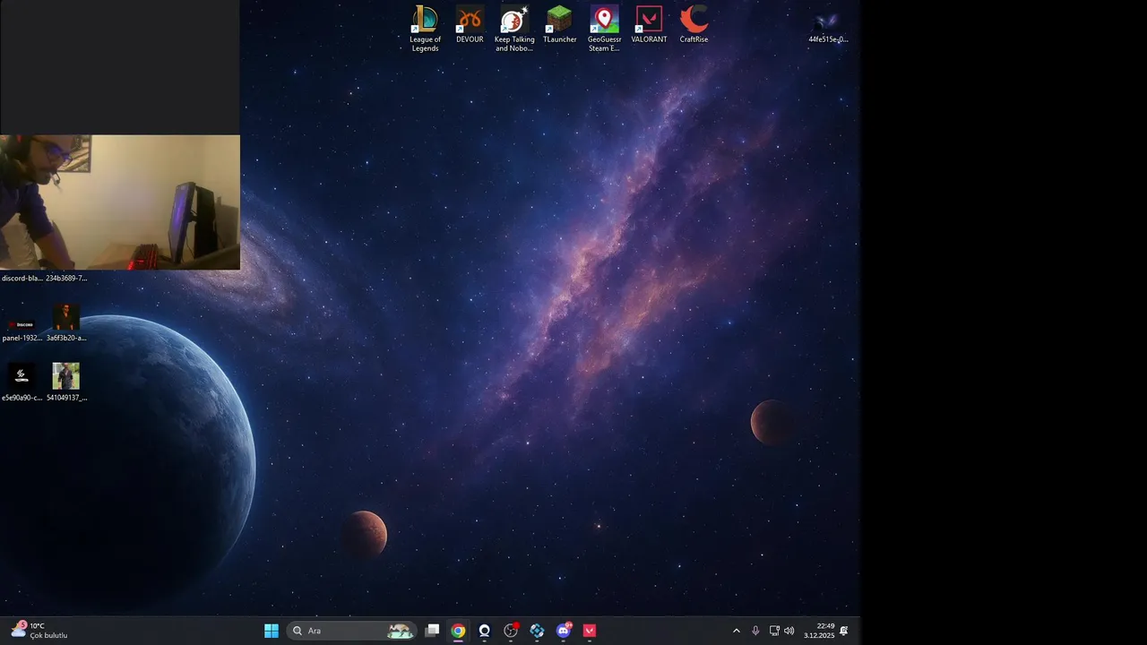This screenshot has width=1147, height=645.
Task: Open the weather widget showing 10°C
Action: (x=40, y=631)
